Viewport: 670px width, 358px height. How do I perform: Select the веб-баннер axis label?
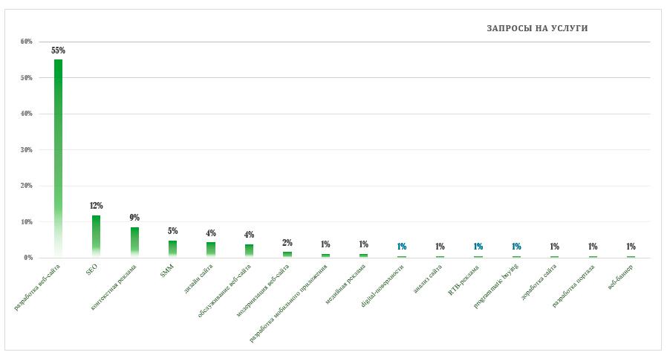click(x=619, y=277)
